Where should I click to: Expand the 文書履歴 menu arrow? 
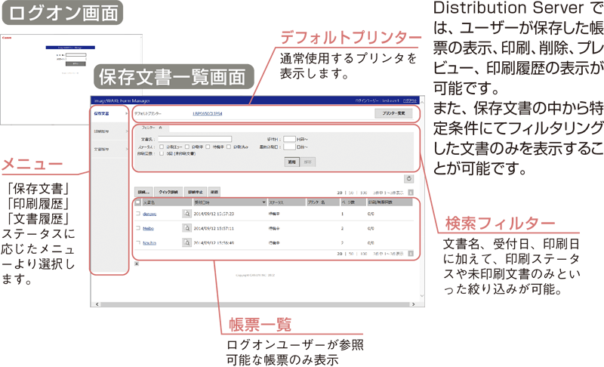click(x=126, y=149)
